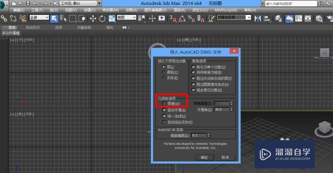The image size is (333, 173).
Task: Select the 颜色(C) radio button
Action: point(164,72)
